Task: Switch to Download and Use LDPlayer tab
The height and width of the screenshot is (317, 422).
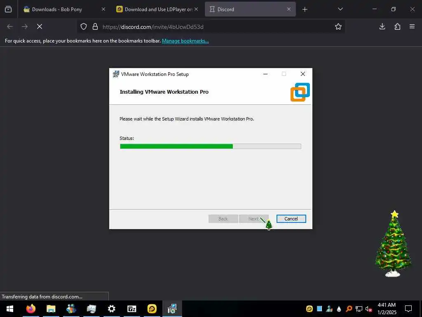Action: [157, 9]
